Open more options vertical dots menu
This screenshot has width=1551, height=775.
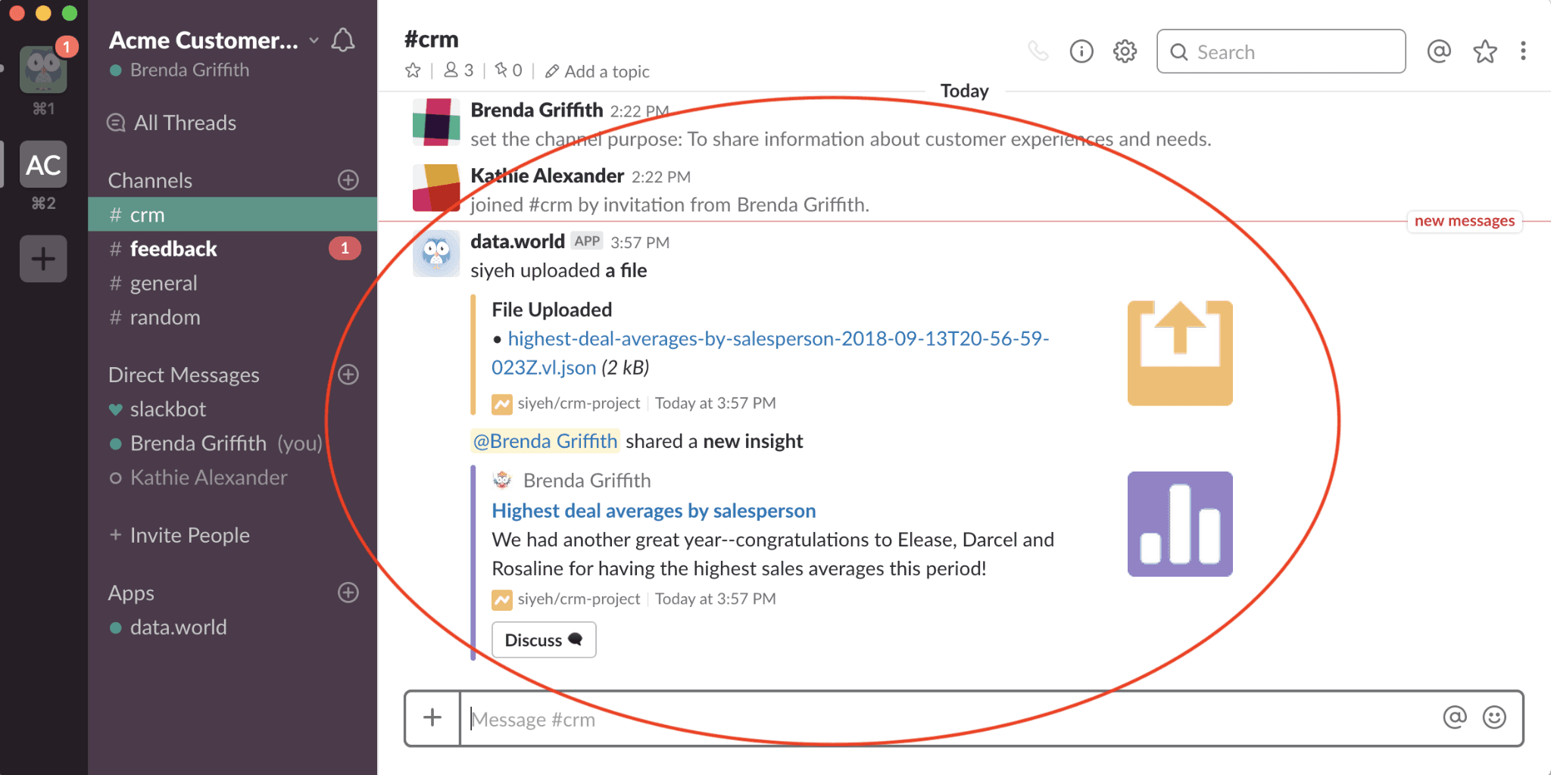pos(1523,51)
